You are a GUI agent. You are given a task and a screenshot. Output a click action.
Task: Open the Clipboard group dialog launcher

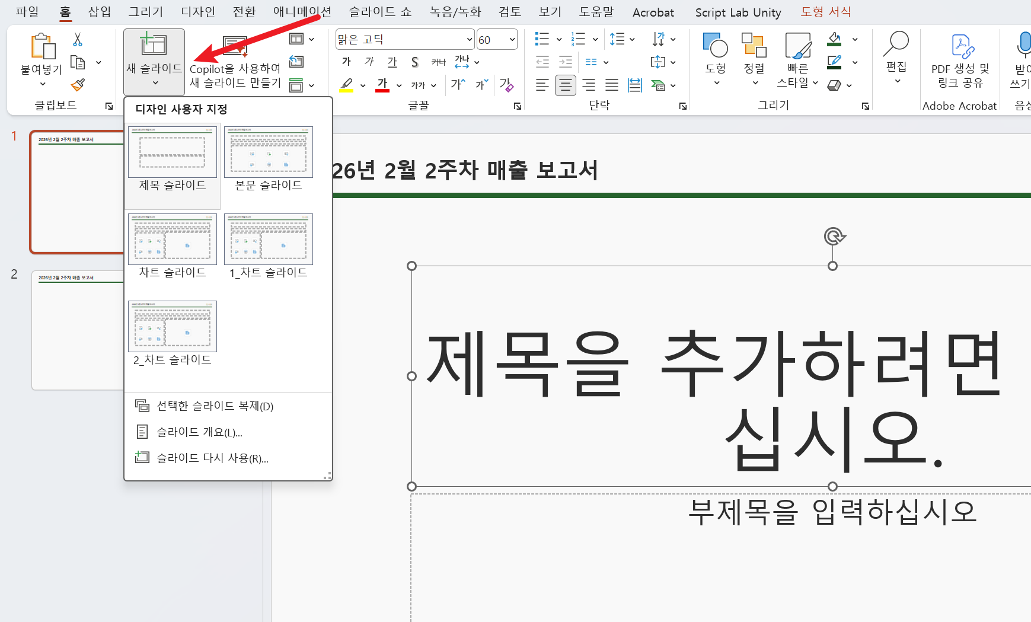pyautogui.click(x=109, y=106)
